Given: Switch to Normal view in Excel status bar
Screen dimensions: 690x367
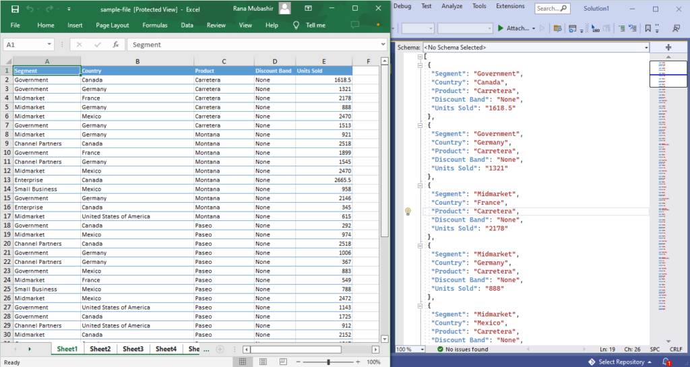Looking at the screenshot, I should 243,362.
